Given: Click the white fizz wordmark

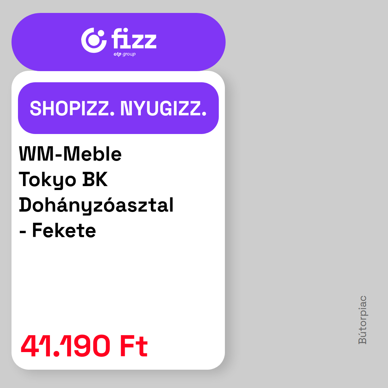Looking at the screenshot, I should (134, 38).
